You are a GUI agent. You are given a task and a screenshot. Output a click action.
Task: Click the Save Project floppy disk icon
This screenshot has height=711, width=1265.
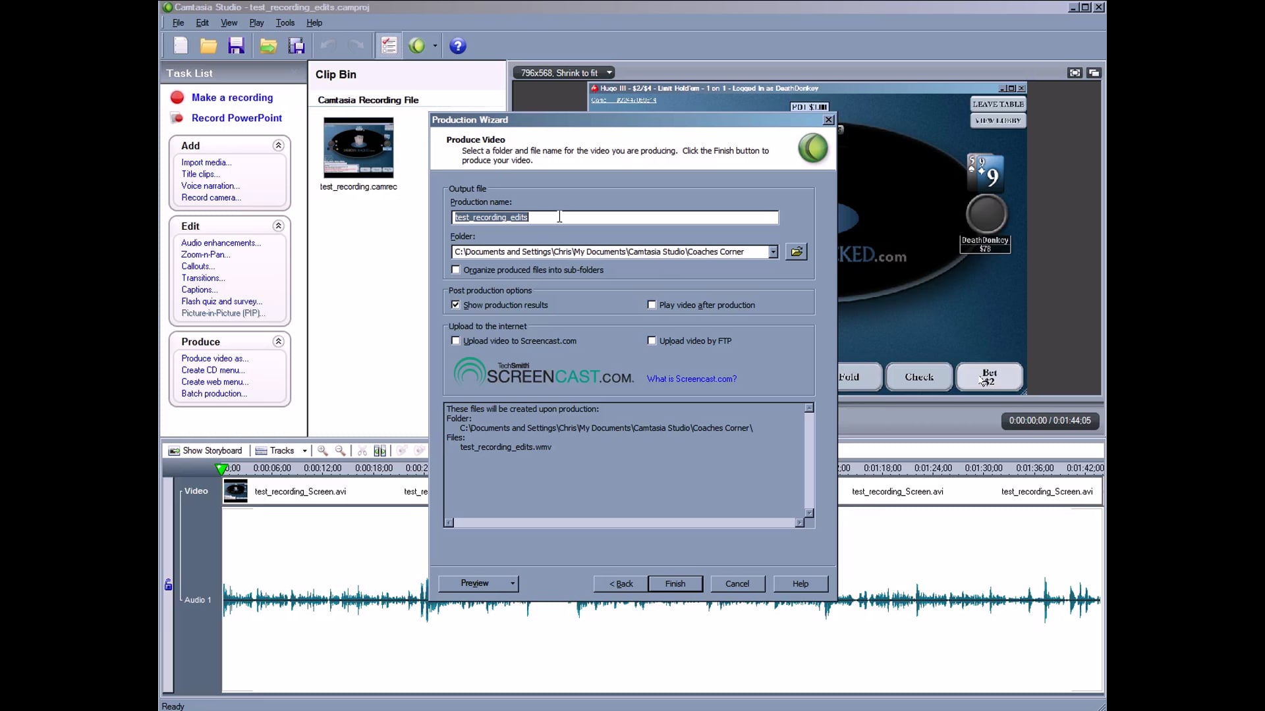pyautogui.click(x=236, y=45)
